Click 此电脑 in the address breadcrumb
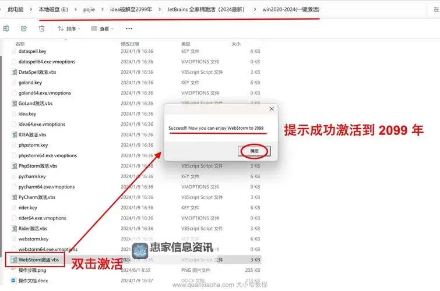 (15, 9)
